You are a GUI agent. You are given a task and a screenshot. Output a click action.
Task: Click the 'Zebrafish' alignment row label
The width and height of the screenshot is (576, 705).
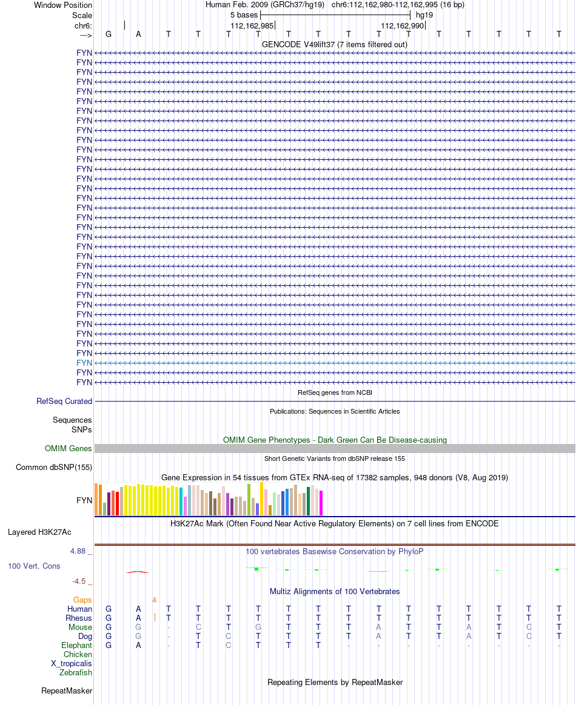[x=76, y=672]
